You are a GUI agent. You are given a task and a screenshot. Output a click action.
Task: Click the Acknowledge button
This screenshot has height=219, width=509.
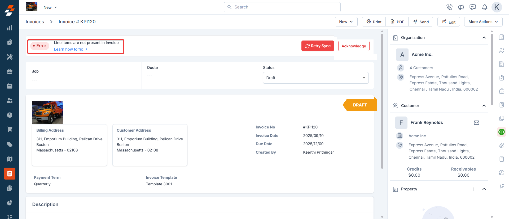[x=354, y=46]
